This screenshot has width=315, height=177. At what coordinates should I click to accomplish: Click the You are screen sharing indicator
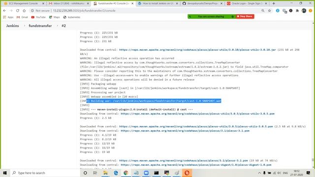[211, 16]
